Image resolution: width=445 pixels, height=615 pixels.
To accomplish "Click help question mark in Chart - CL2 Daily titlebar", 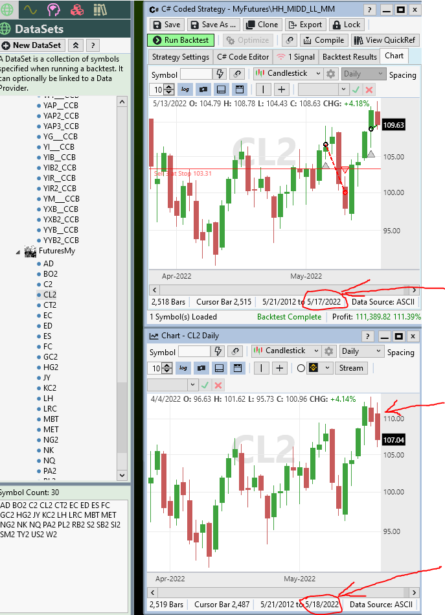I will tap(367, 336).
